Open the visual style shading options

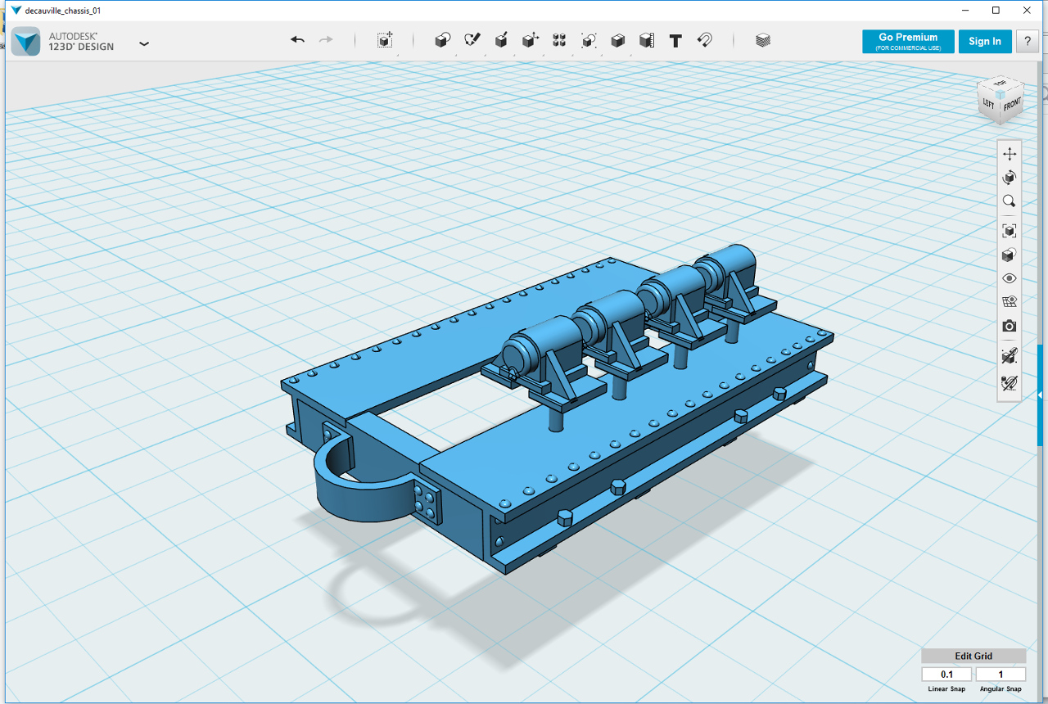point(1010,255)
